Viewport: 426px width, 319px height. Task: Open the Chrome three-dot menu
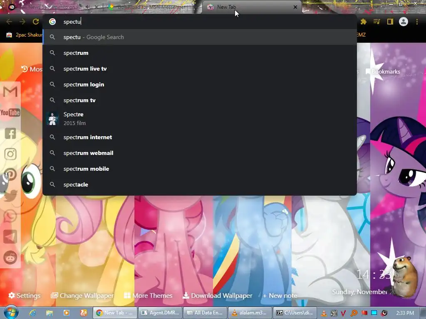[x=417, y=22]
